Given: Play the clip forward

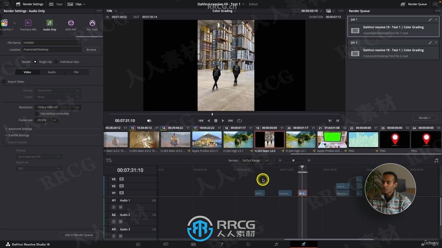Looking at the screenshot, I should click(223, 121).
